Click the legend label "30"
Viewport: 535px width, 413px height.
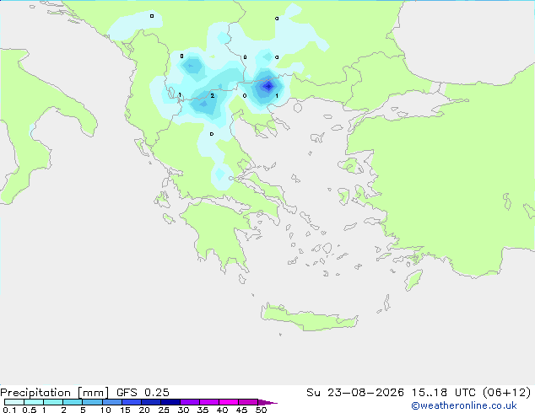[183, 410]
